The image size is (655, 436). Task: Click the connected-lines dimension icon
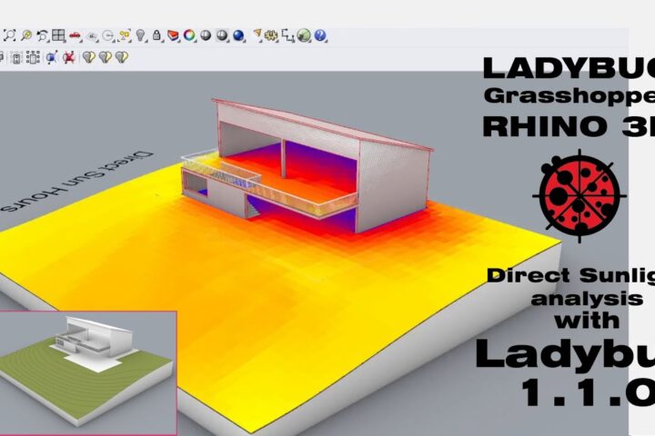(x=287, y=36)
